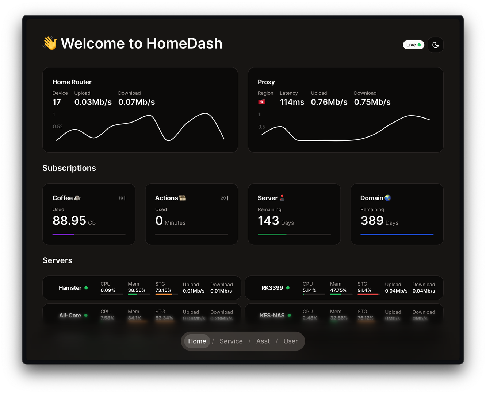Screen dimensions: 486x394
Task: Click the Domain globe icon
Action: [x=387, y=198]
